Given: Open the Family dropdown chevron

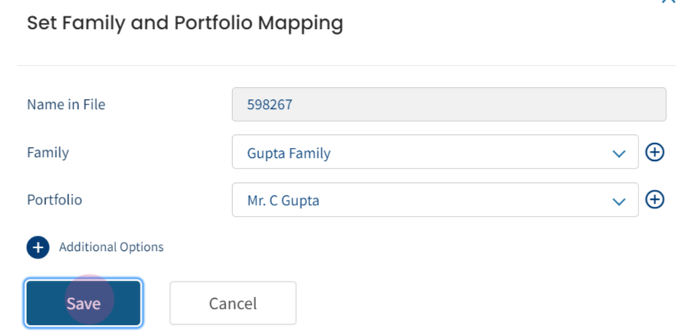Looking at the screenshot, I should tap(619, 154).
